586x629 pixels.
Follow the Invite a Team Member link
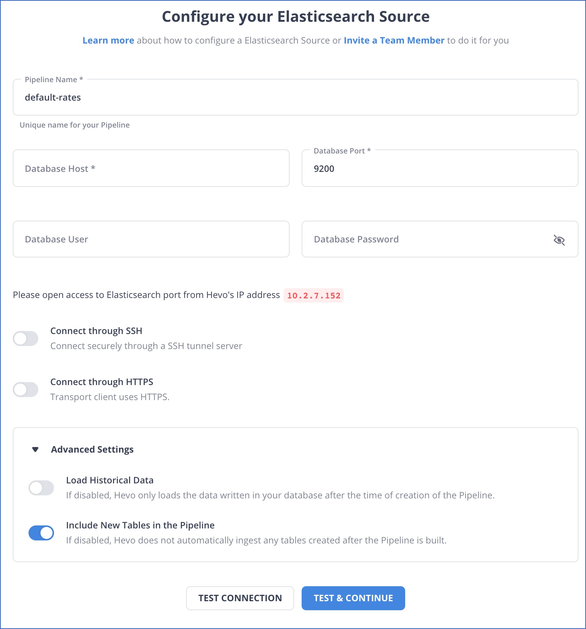(394, 41)
